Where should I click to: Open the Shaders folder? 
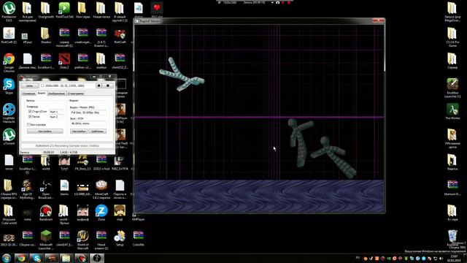tap(45, 34)
